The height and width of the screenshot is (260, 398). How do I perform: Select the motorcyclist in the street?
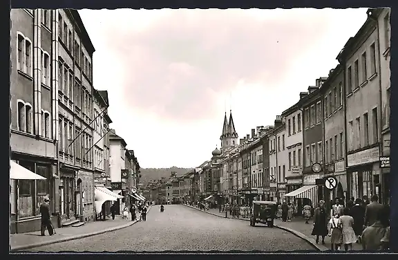coord(162,208)
